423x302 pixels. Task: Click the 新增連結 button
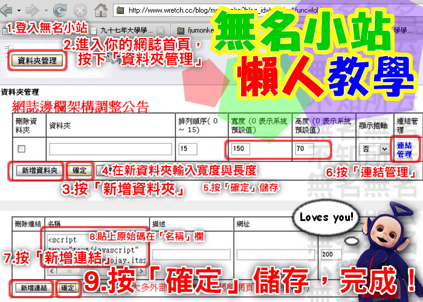tap(34, 288)
